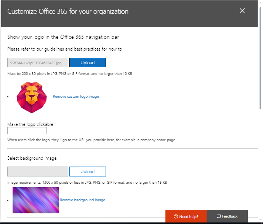This screenshot has height=224, width=263.
Task: Click Remove background image link
Action: tap(82, 200)
